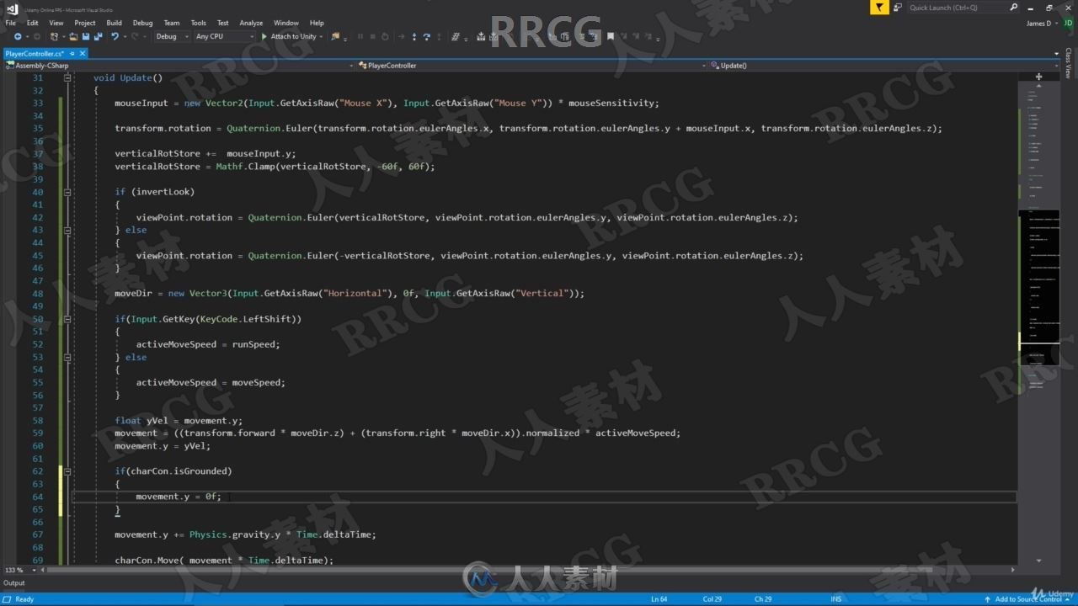Open the Debug menu

[x=142, y=23]
